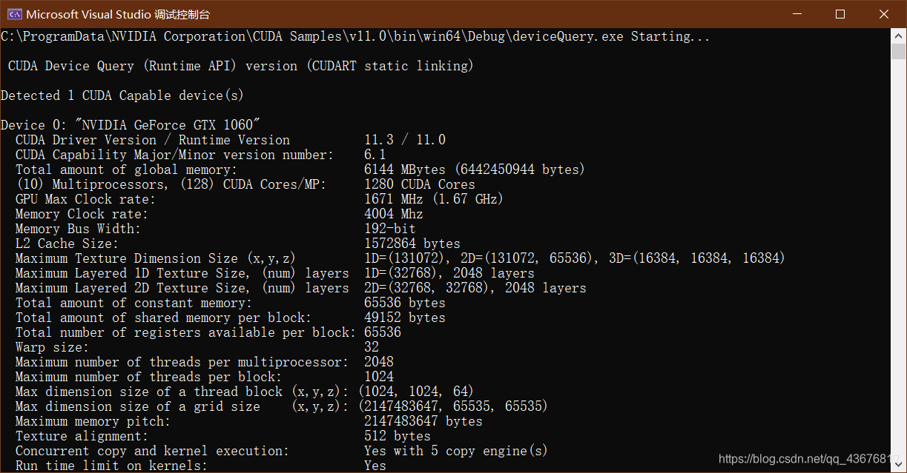This screenshot has height=473, width=907.
Task: Click the '4004 Mhz' memory clock value
Action: 394,214
